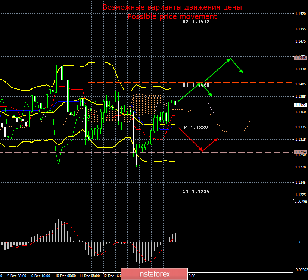Click the Russian chart title text
This screenshot has width=308, height=280.
pos(172,7)
